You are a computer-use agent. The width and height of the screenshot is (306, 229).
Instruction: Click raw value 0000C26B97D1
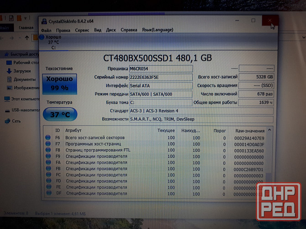pos(248,169)
